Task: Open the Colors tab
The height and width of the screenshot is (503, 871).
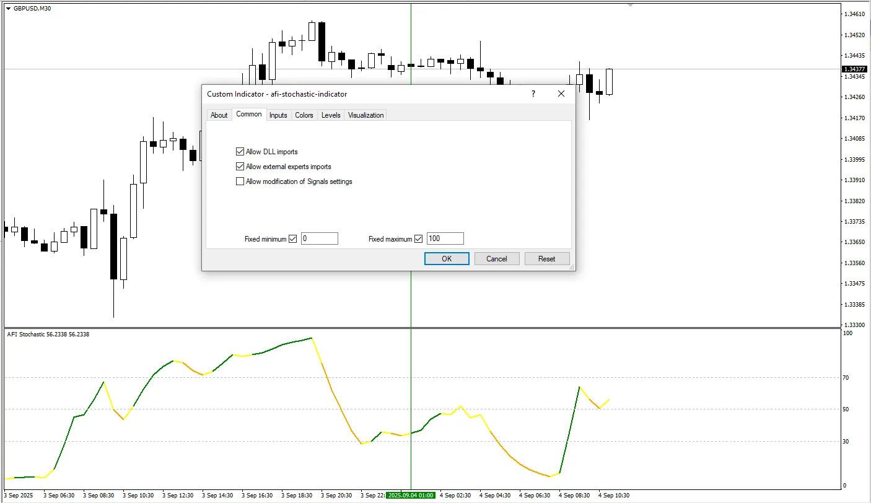Action: [x=304, y=115]
